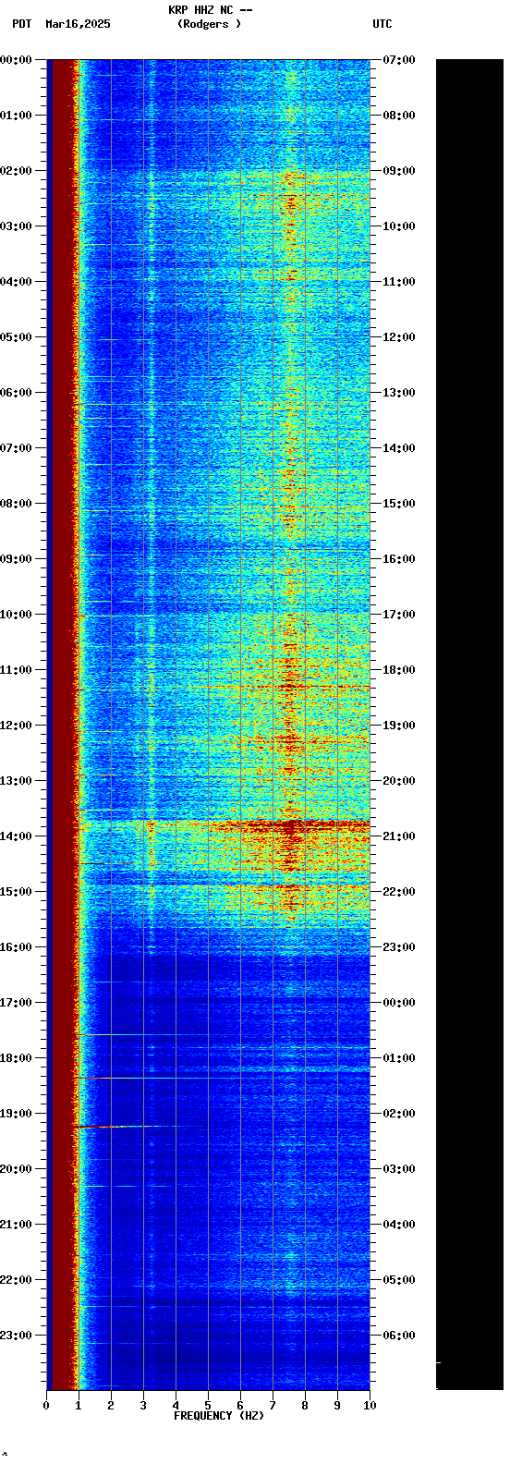Screen dimensions: 510x1464
Task: Click the PDT time label "03:00"
Action: 16,226
